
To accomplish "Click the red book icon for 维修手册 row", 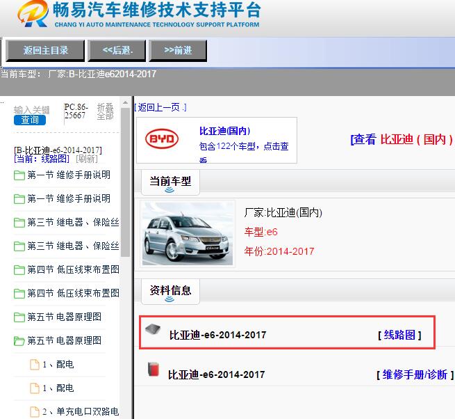I will click(x=154, y=370).
